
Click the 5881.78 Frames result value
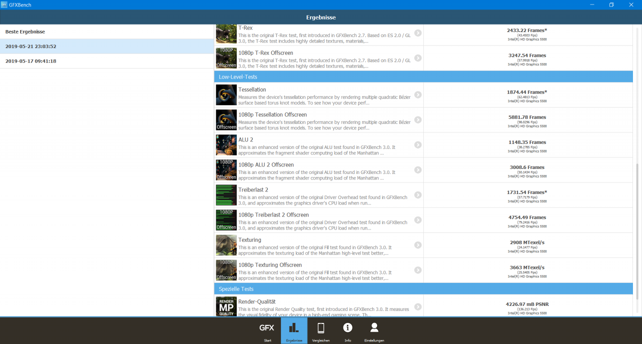coord(527,117)
